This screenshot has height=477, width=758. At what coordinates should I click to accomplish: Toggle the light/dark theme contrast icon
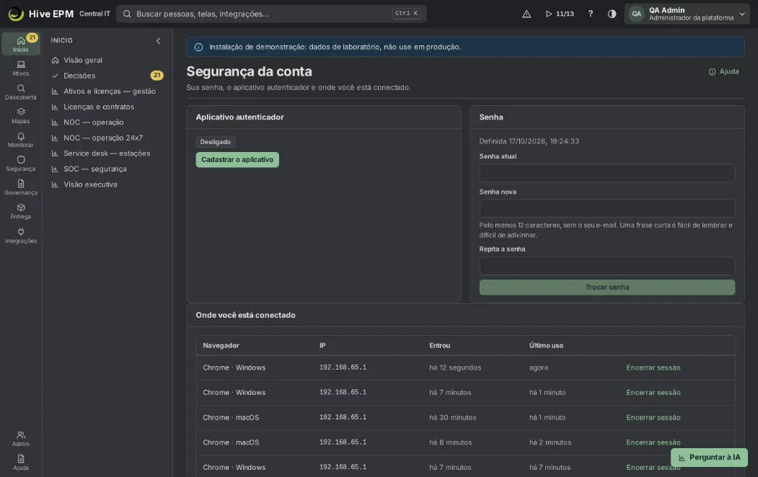[x=612, y=14]
